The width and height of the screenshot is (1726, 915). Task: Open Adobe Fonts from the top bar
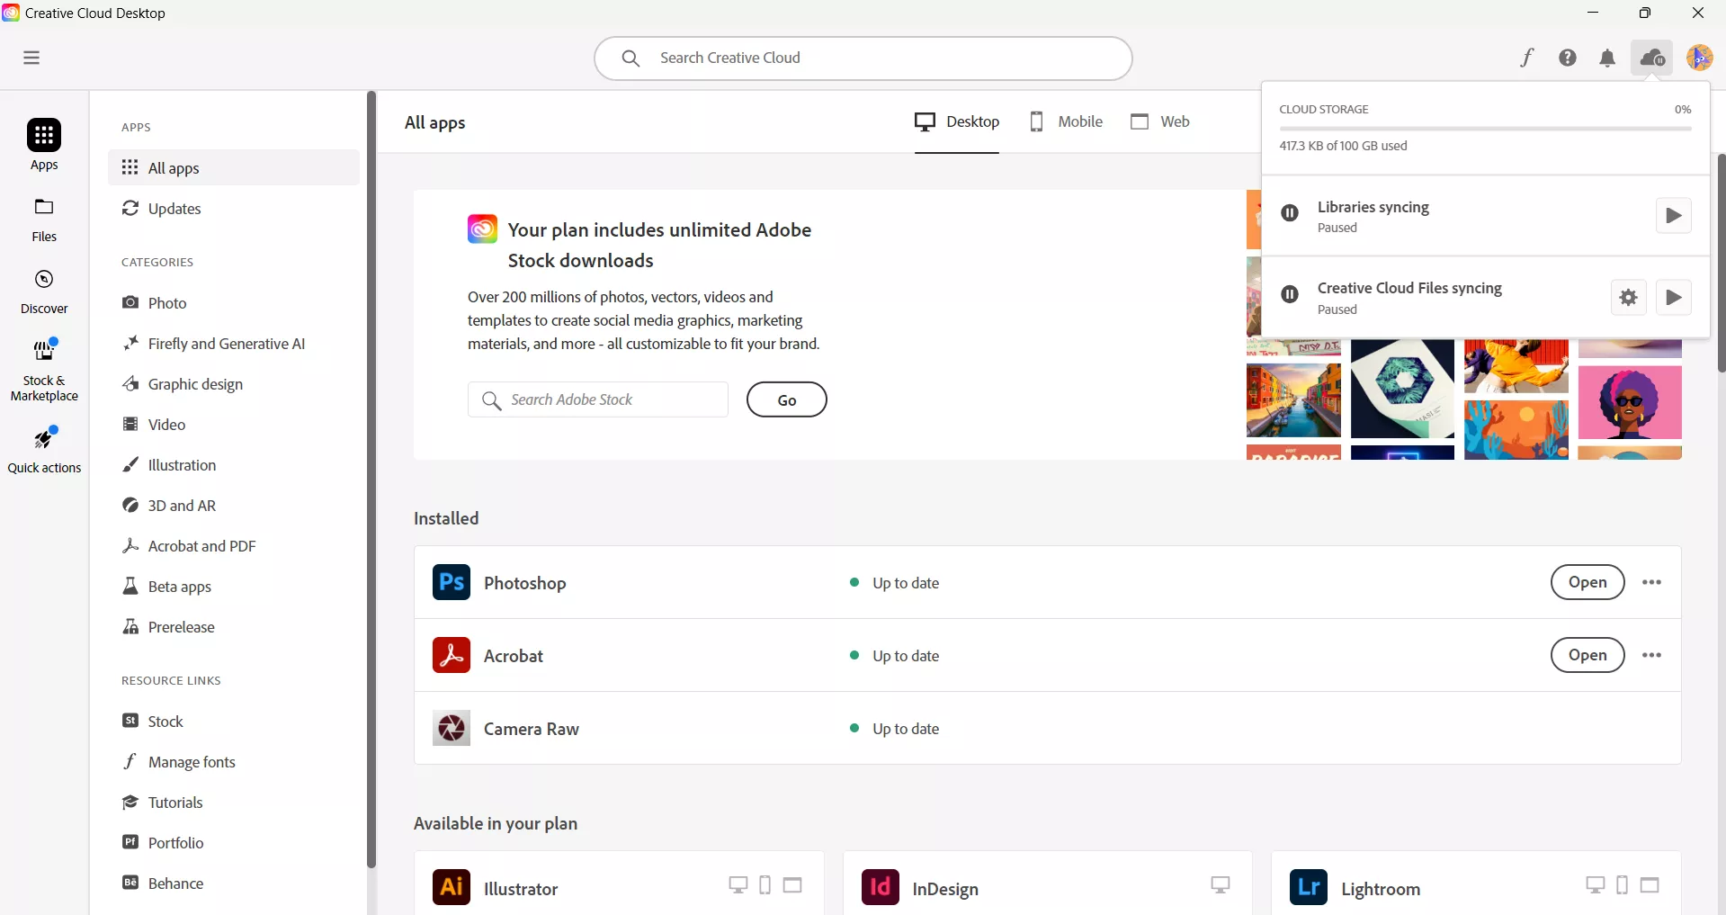[1527, 58]
